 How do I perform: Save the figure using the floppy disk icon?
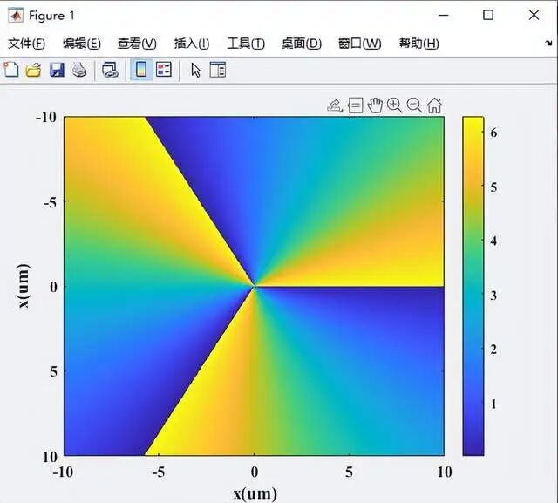click(56, 70)
